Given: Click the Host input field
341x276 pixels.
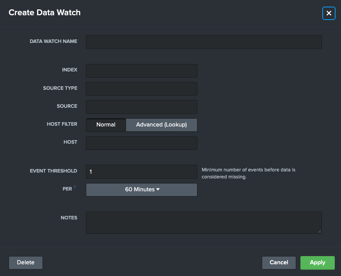Looking at the screenshot, I should [x=142, y=143].
